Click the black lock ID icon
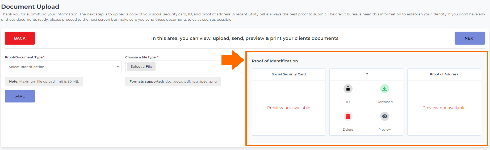The height and width of the screenshot is (150, 490). click(348, 89)
